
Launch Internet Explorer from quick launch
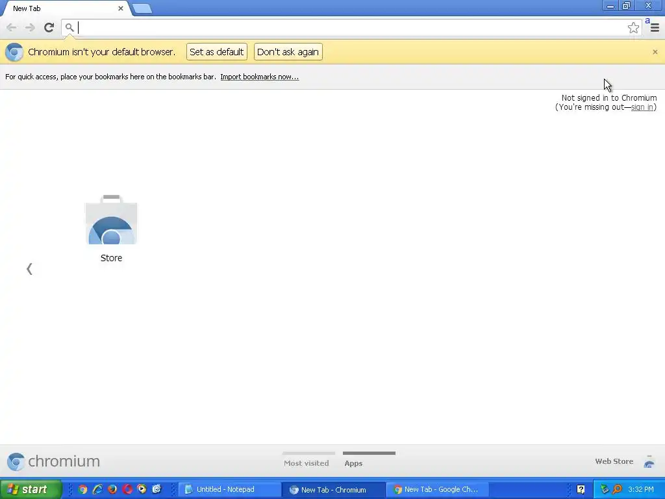coord(97,489)
